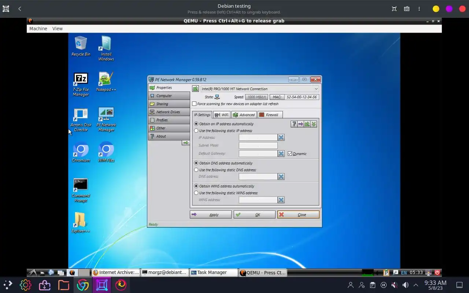Open the Profiles sidebar section
The height and width of the screenshot is (293, 469).
pyautogui.click(x=169, y=120)
